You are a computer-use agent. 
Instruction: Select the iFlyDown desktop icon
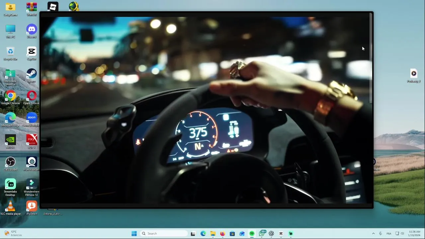[32, 208]
